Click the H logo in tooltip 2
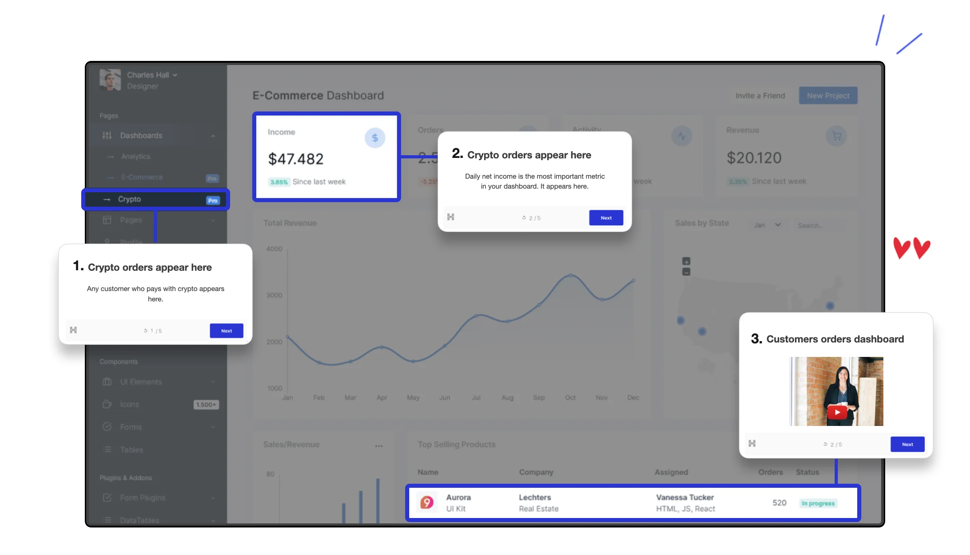This screenshot has height=555, width=970. pos(451,217)
